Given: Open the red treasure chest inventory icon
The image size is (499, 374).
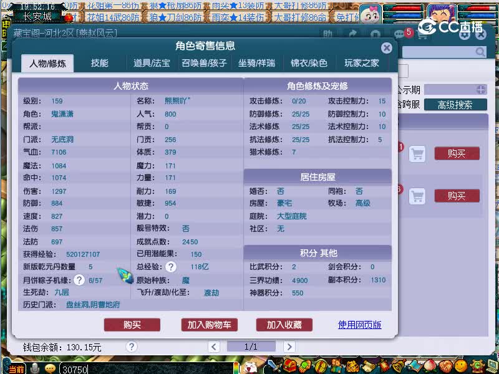Looking at the screenshot, I should click(x=289, y=366).
